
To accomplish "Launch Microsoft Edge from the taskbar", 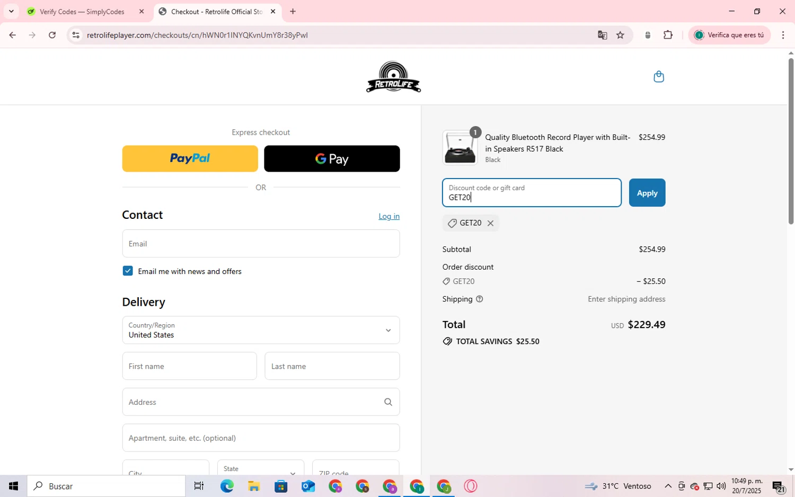I will [227, 486].
